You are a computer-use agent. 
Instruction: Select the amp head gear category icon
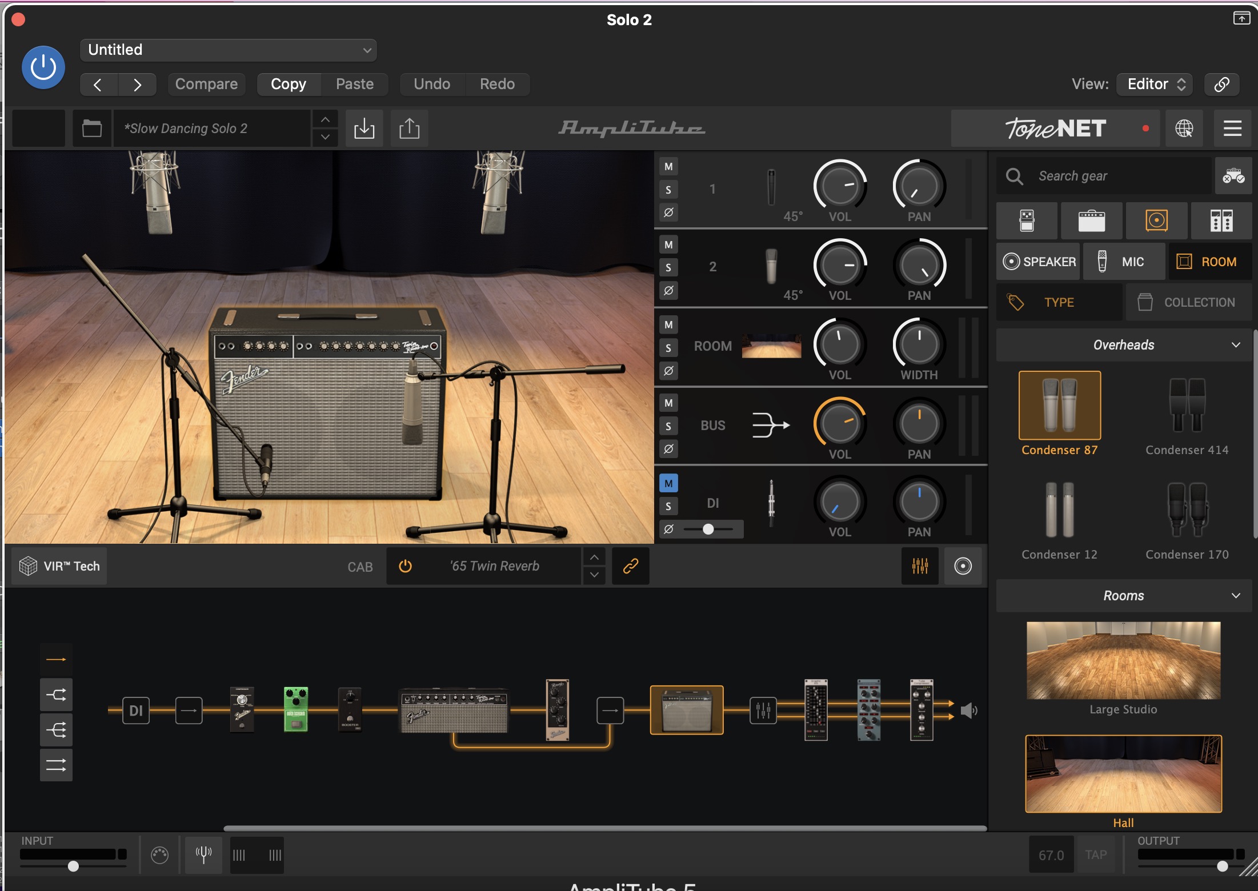1091,220
